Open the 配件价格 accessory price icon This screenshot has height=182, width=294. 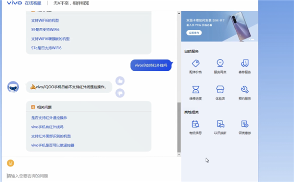tap(196, 63)
